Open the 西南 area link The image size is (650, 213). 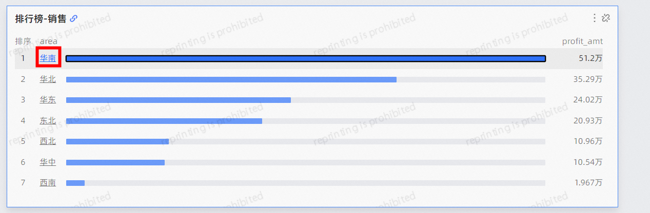(48, 183)
